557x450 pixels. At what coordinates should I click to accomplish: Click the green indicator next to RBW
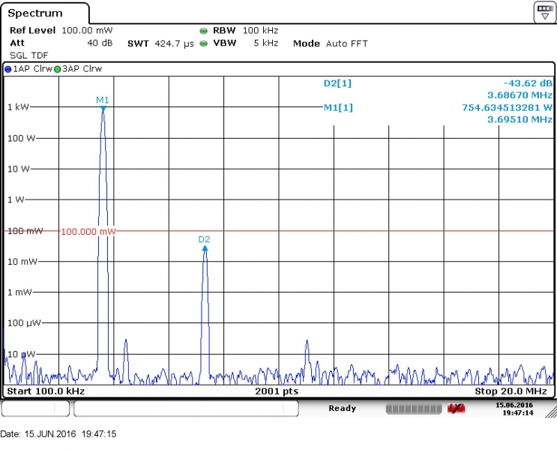(x=204, y=31)
